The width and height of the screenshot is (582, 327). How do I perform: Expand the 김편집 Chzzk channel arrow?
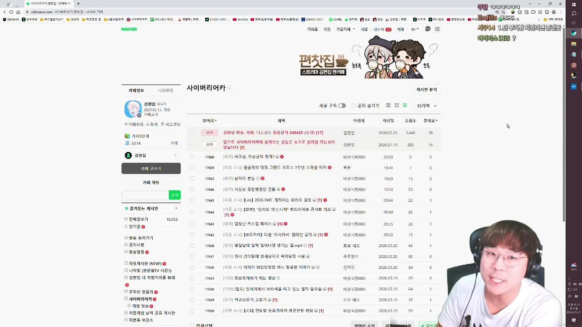(176, 156)
